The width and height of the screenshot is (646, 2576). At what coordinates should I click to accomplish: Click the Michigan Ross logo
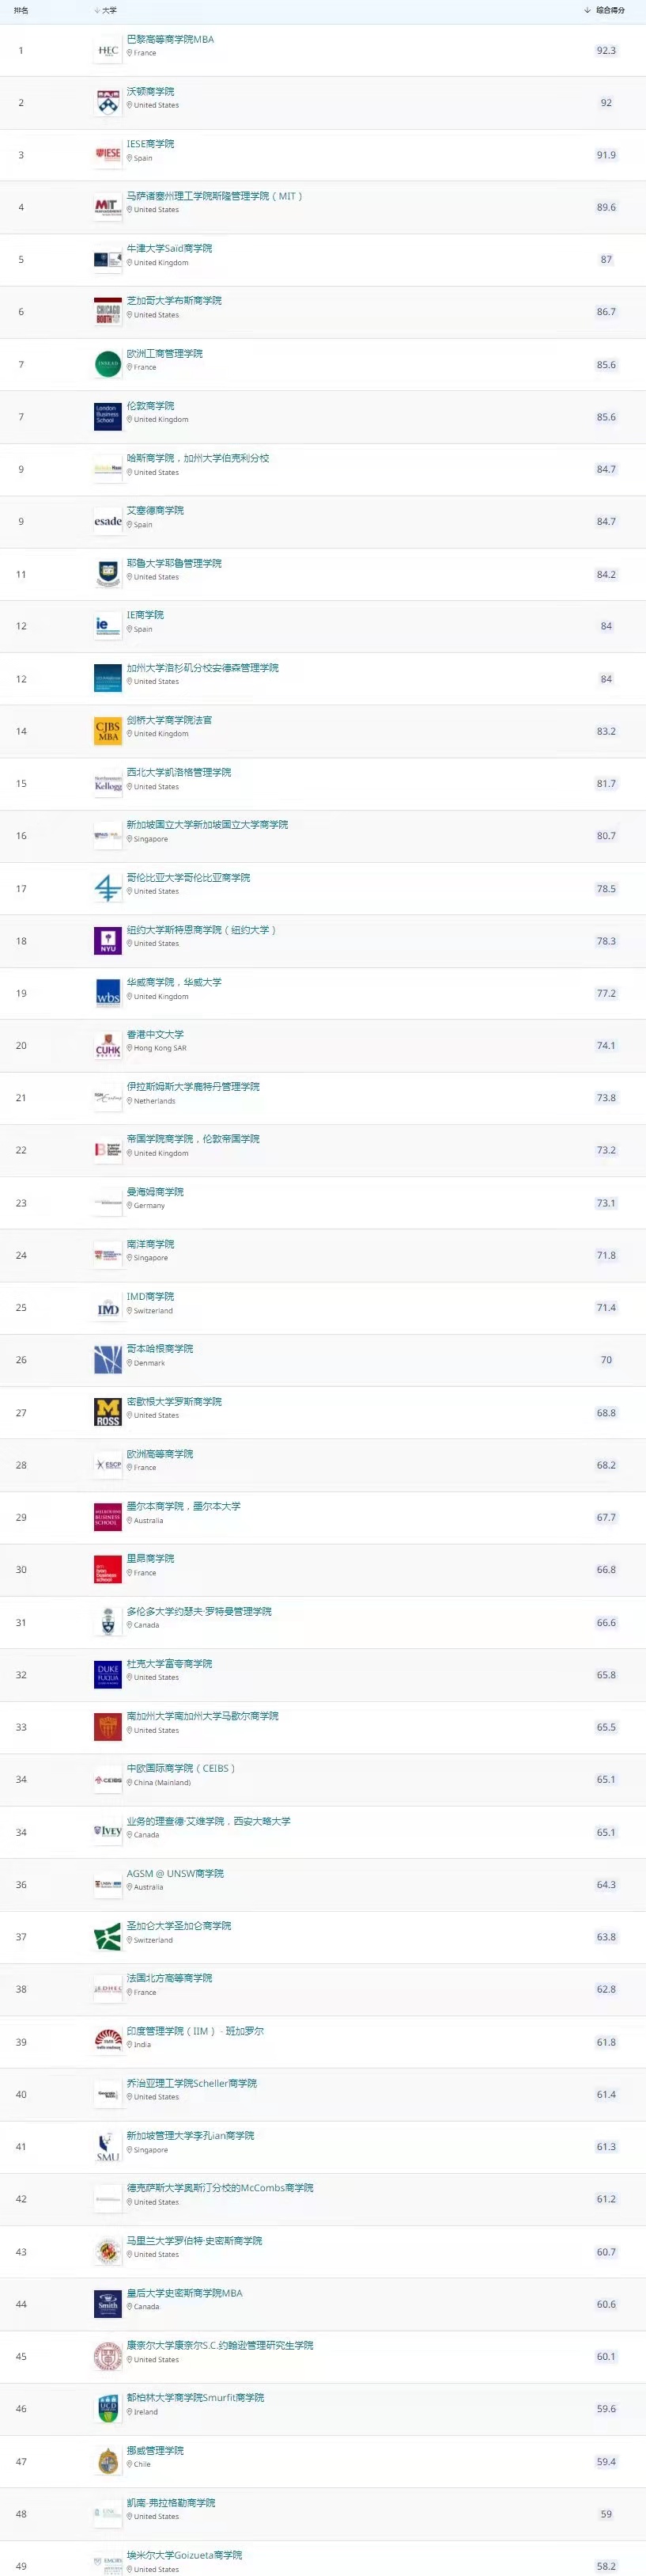point(108,1412)
